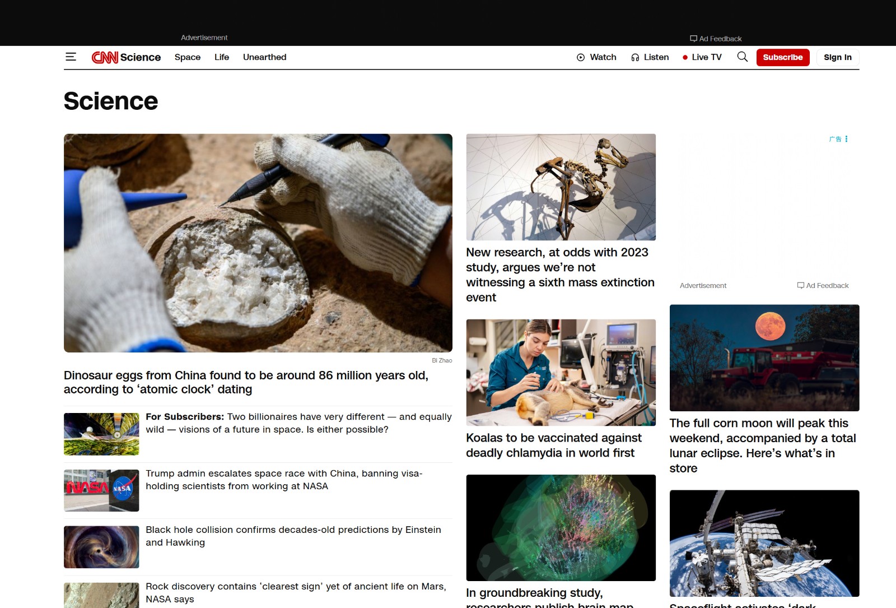Navigate to the Unearthed section
896x608 pixels.
(x=264, y=57)
